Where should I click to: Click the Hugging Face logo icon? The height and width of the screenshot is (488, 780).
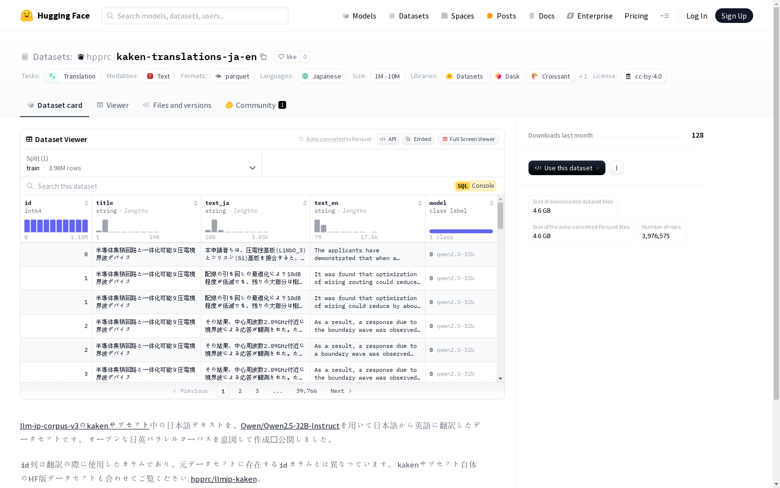tap(27, 16)
